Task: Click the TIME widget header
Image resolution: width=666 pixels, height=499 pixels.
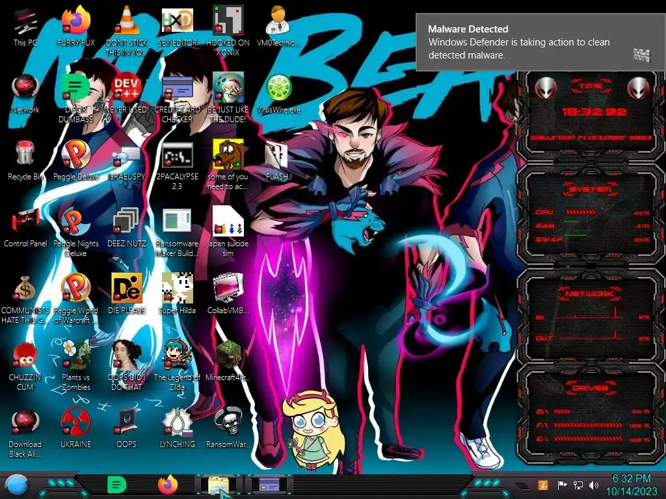Action: coord(591,86)
